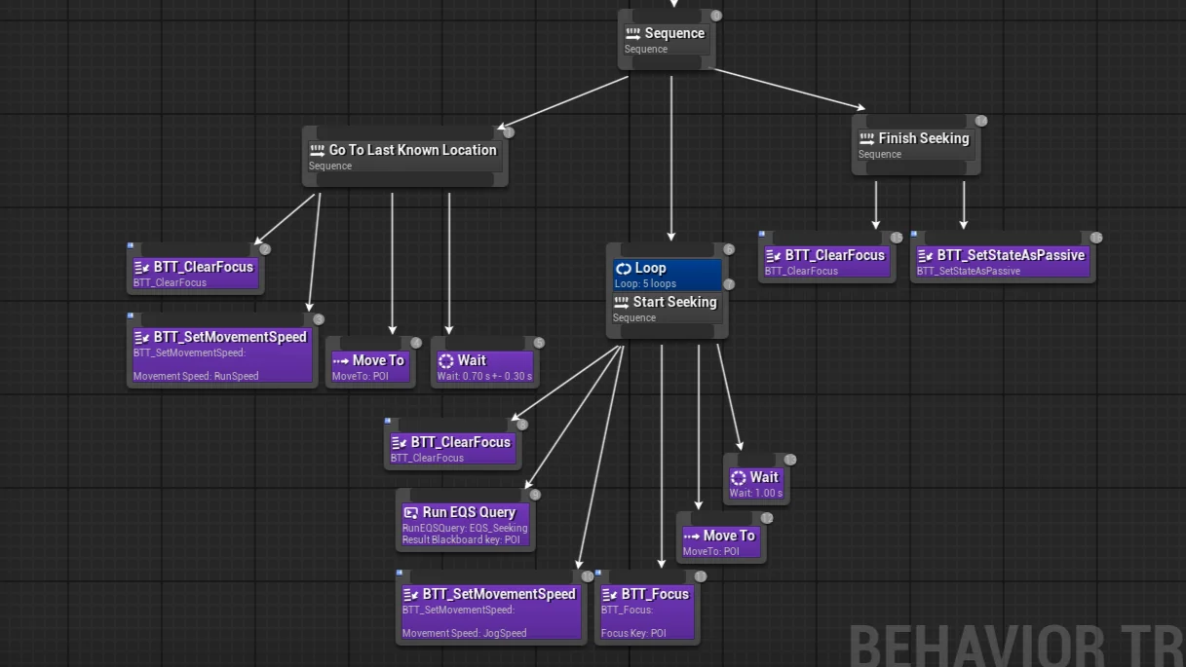Image resolution: width=1186 pixels, height=667 pixels.
Task: Click the Run EQS Query node icon
Action: pyautogui.click(x=412, y=511)
